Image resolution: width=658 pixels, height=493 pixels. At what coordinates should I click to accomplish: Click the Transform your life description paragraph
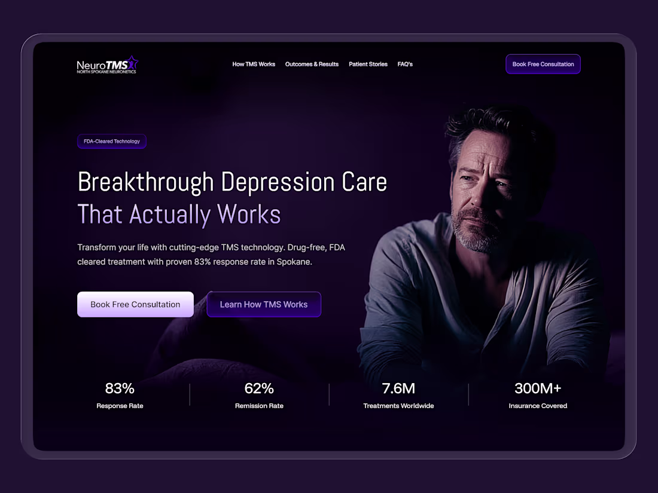click(211, 255)
